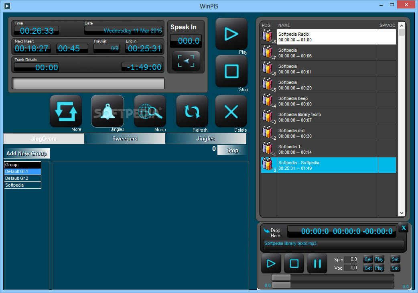Click the Delete X icon
The height and width of the screenshot is (293, 418).
pyautogui.click(x=231, y=111)
